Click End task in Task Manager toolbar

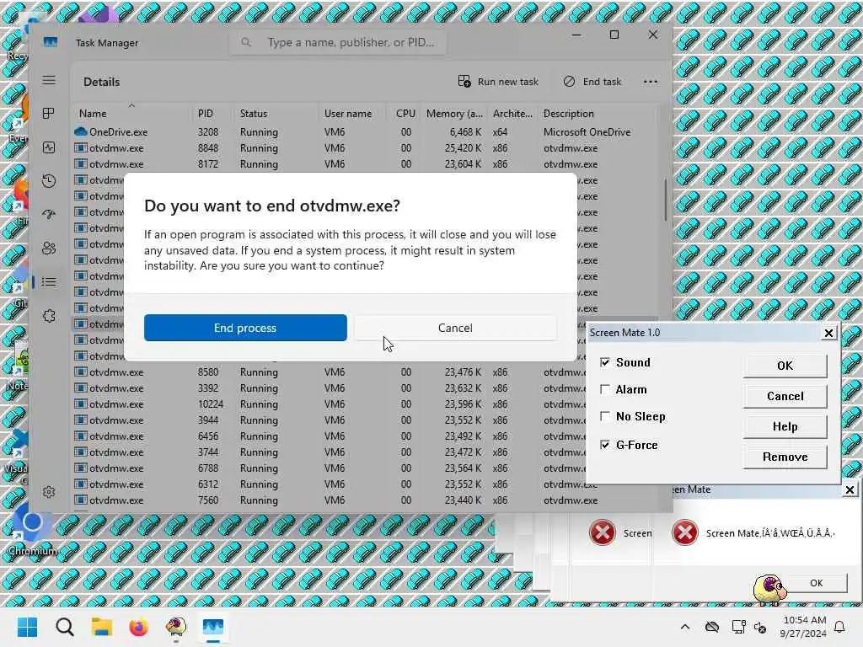click(592, 82)
